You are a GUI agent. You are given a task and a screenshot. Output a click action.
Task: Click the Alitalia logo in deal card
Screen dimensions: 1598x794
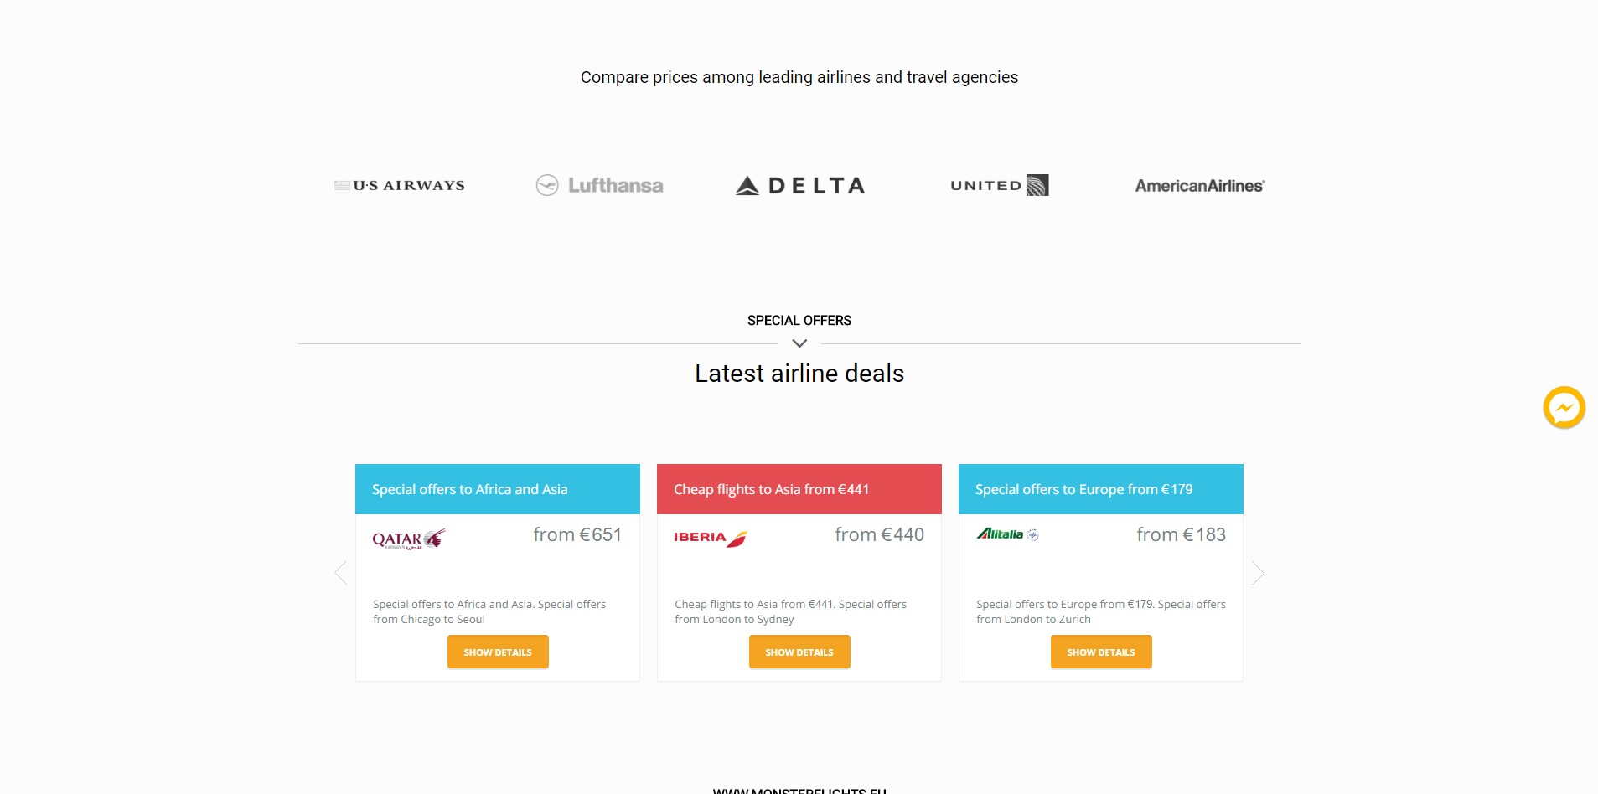pos(1008,534)
